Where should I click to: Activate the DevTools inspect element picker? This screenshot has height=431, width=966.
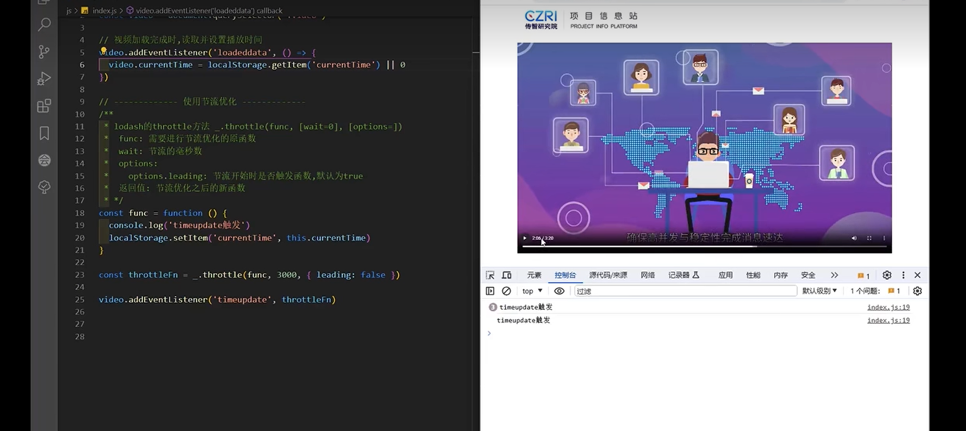[490, 275]
